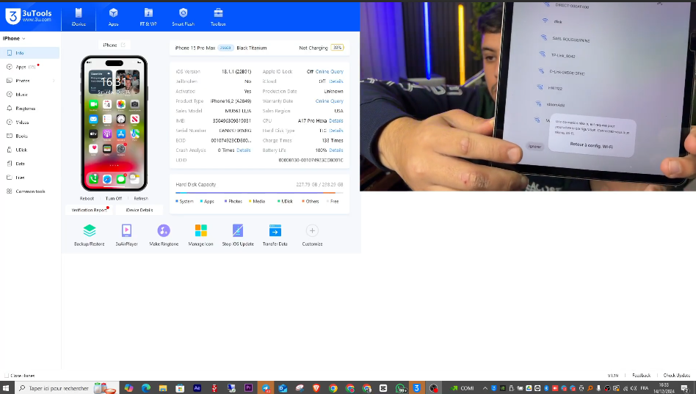The height and width of the screenshot is (394, 696).
Task: Click the Hard Disk Capacity usage bar
Action: pyautogui.click(x=259, y=192)
